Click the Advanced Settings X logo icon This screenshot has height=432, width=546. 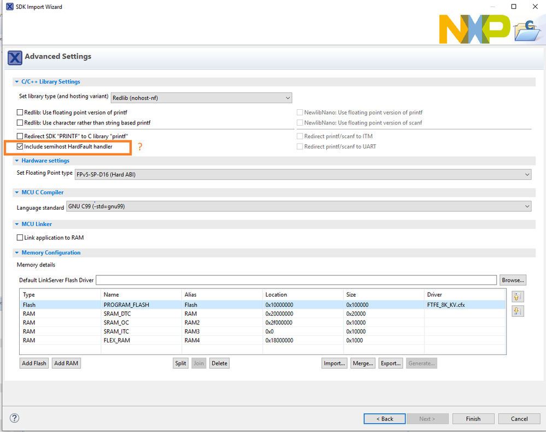click(15, 58)
